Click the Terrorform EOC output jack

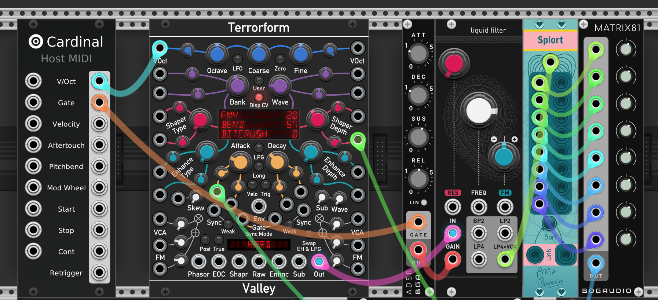click(x=219, y=262)
